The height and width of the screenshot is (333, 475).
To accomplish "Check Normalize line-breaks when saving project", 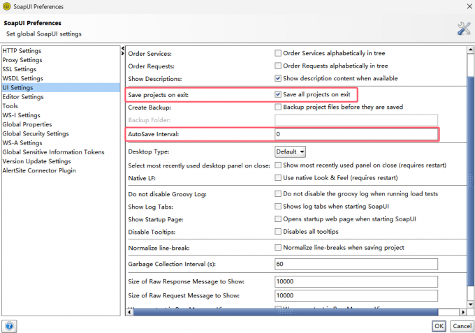I will click(278, 248).
